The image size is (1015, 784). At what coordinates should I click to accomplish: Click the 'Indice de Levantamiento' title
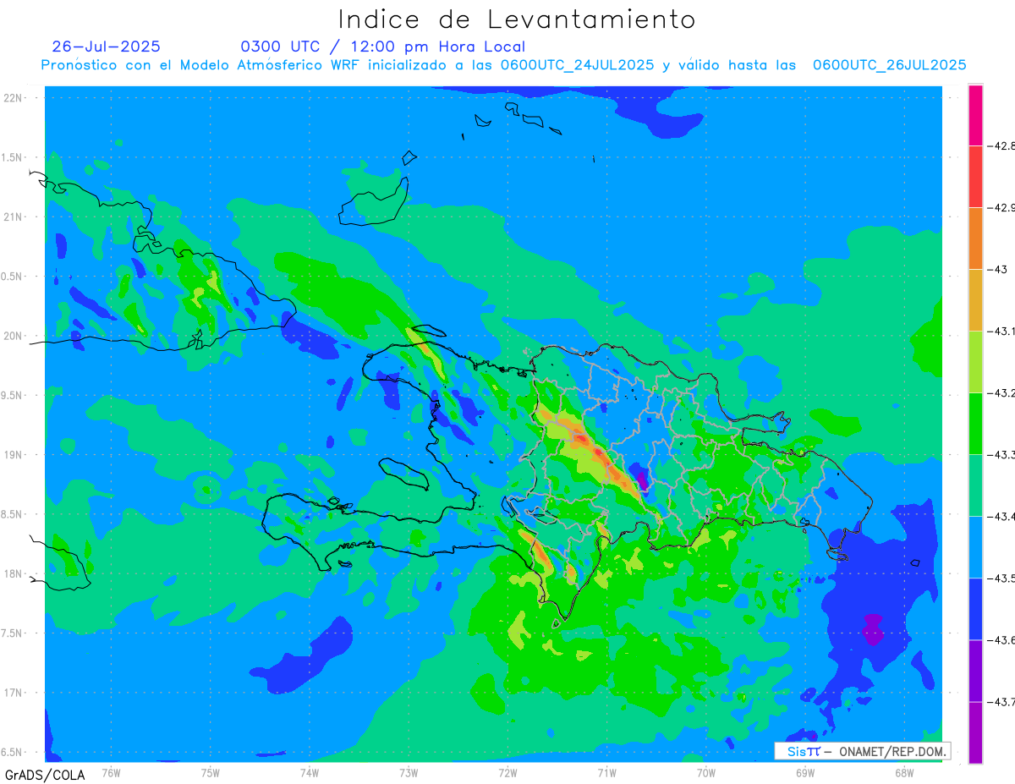click(517, 19)
